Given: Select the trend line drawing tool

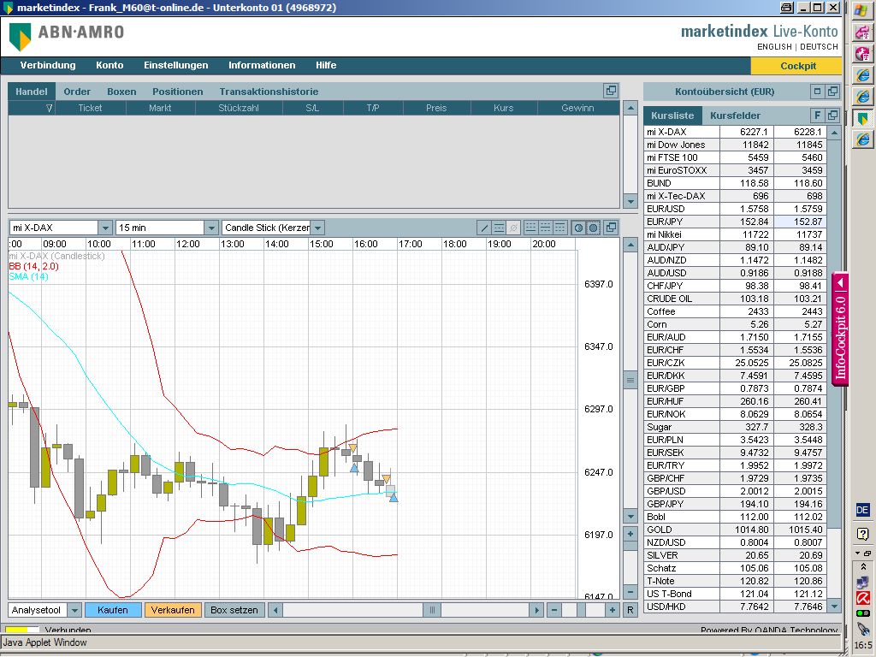Looking at the screenshot, I should (x=484, y=228).
